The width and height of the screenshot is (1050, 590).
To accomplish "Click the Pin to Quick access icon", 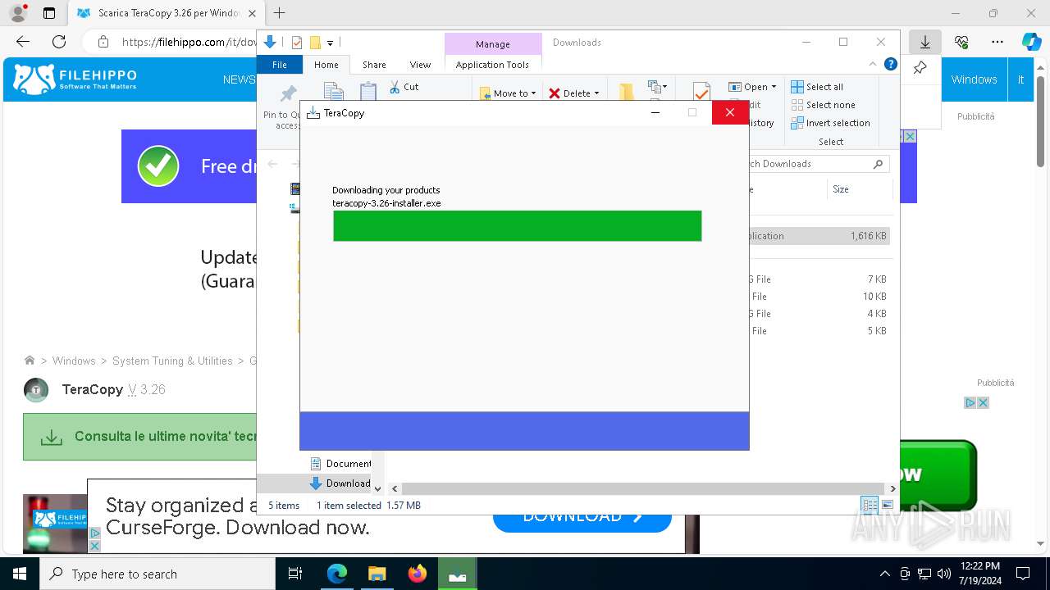I will point(288,93).
